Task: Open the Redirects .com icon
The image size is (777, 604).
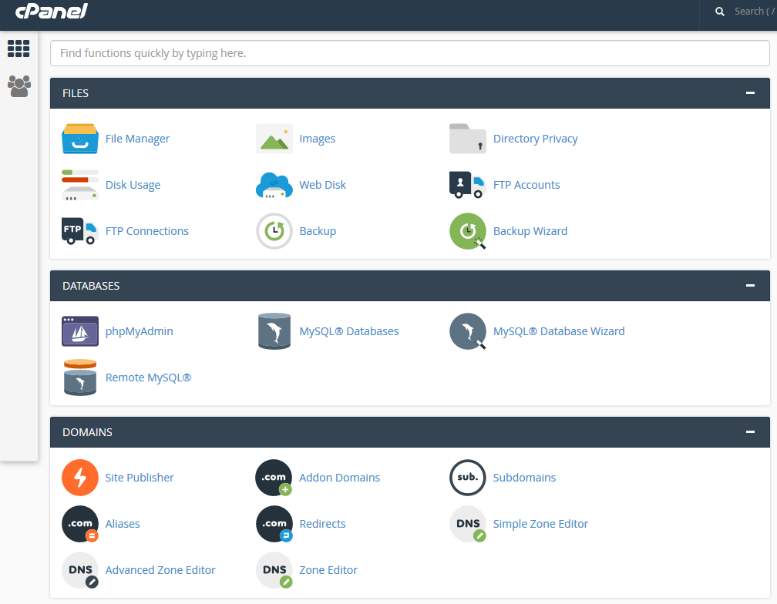Action: point(274,524)
